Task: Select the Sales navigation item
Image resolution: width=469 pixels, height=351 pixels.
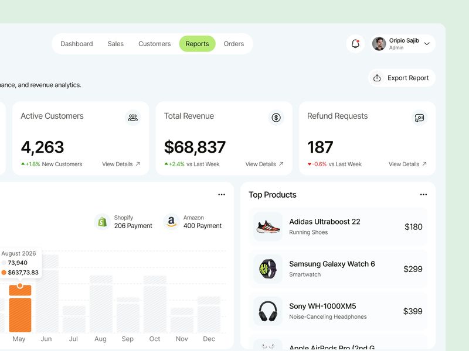Action: (115, 43)
